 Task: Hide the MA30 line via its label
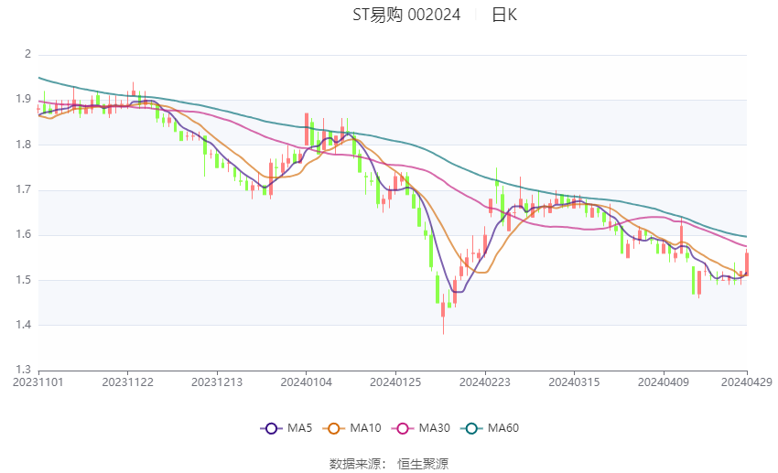click(435, 428)
